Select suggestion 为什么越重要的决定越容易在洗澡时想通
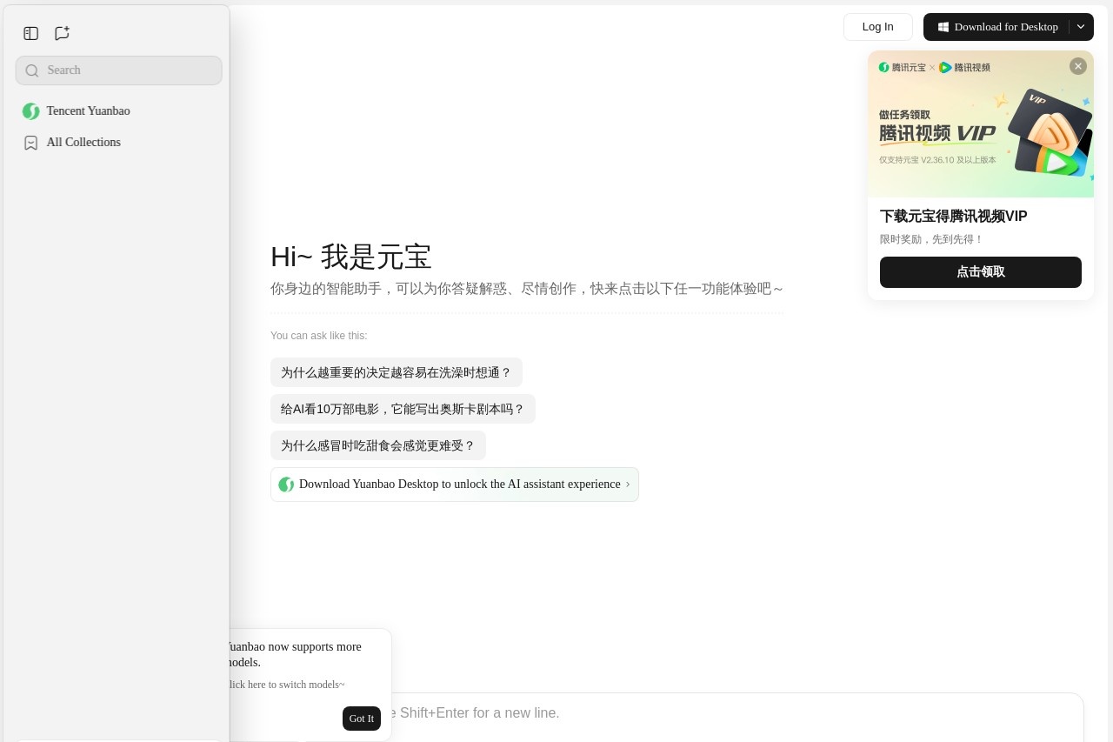This screenshot has width=1113, height=742. pos(397,372)
